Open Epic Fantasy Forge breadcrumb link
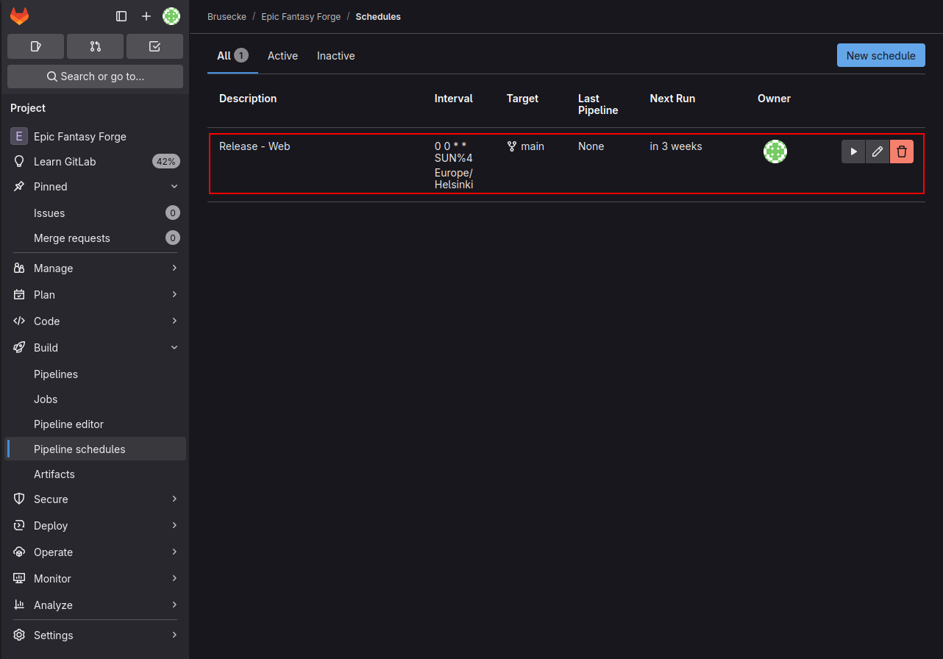Image resolution: width=943 pixels, height=659 pixels. (301, 16)
